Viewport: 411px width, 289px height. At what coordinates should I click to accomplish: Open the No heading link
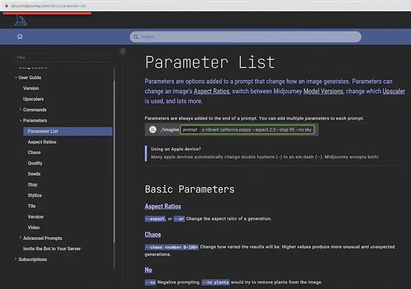[148, 270]
